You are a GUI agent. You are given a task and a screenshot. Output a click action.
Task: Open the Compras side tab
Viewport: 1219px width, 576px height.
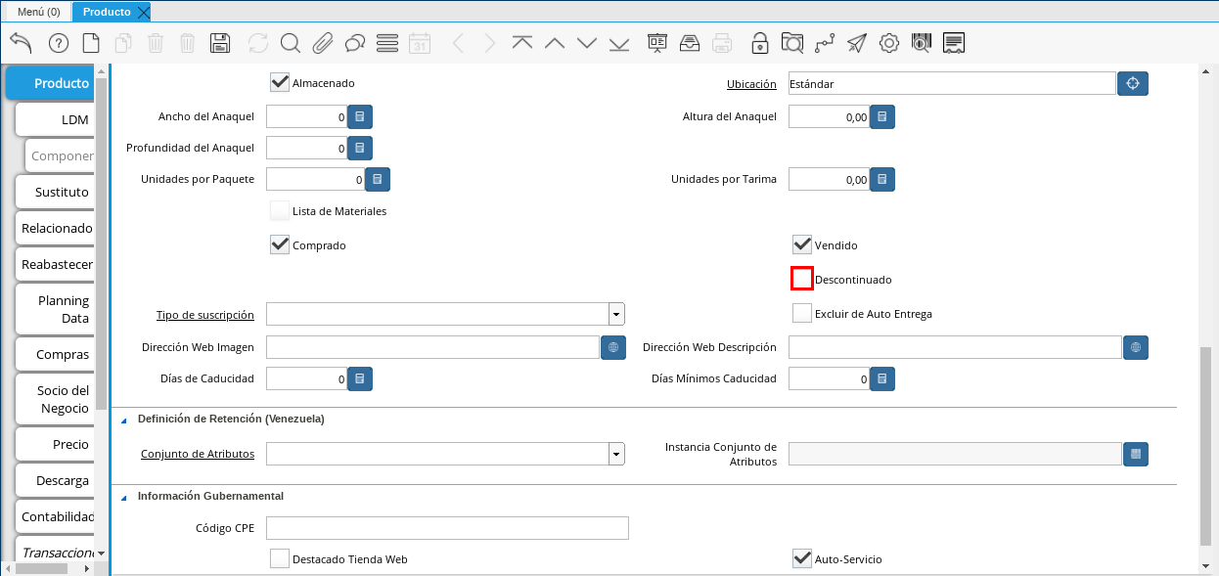click(62, 354)
